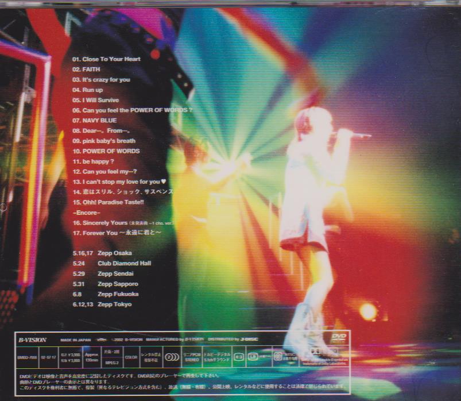Screen dimensions: 461x401
Task: Click the '6.8 Zepp Fukuoka' tour date
Action: (106, 294)
